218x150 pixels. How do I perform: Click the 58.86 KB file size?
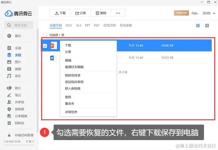tap(167, 45)
